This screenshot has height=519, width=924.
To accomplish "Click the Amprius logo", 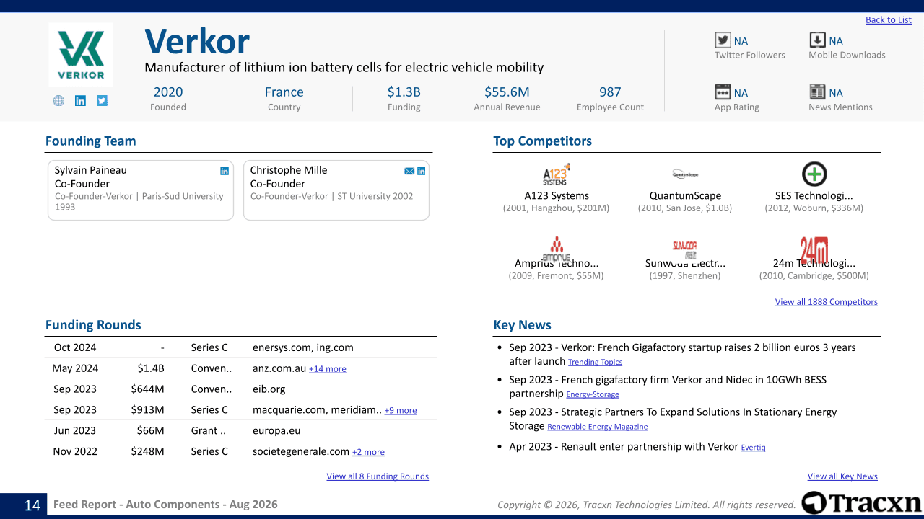I will pos(556,249).
